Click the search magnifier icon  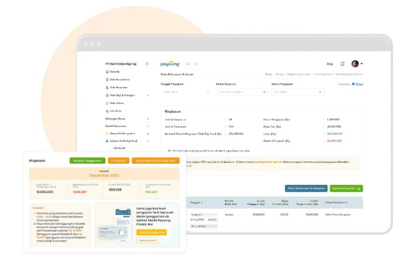coord(264,92)
